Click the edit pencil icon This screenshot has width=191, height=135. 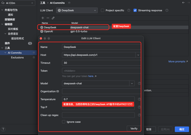point(53,18)
